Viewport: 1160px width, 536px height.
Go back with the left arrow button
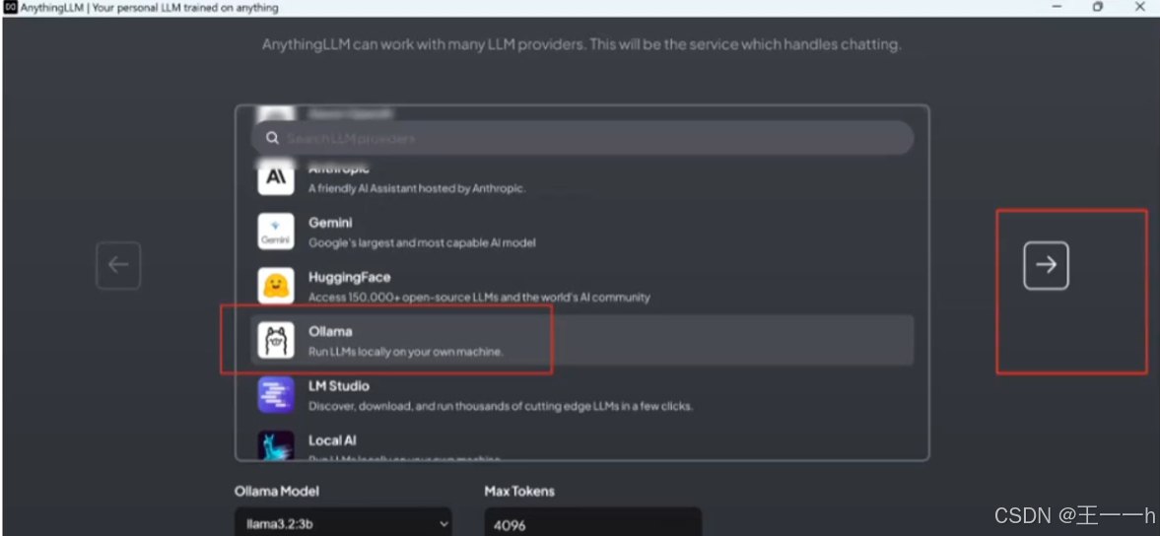118,265
